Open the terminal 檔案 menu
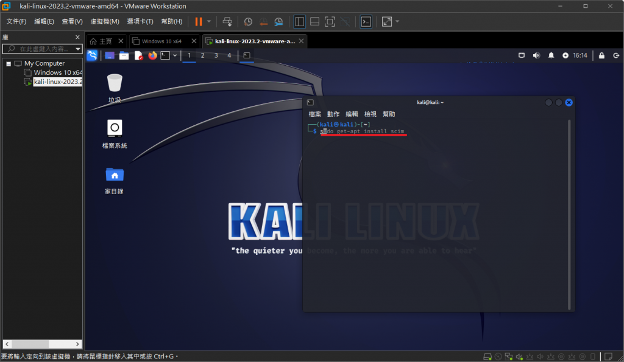Image resolution: width=624 pixels, height=362 pixels. coord(315,114)
